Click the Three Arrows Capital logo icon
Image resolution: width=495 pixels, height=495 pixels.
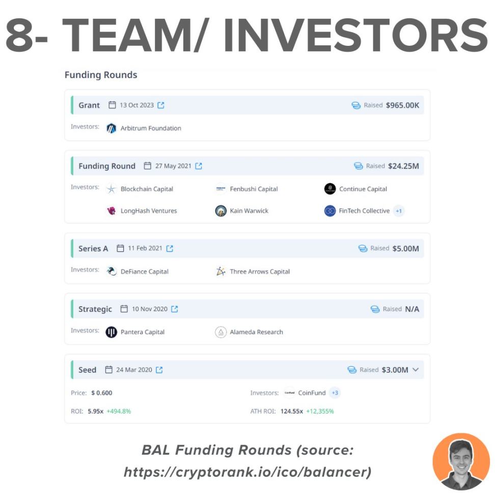pyautogui.click(x=221, y=271)
